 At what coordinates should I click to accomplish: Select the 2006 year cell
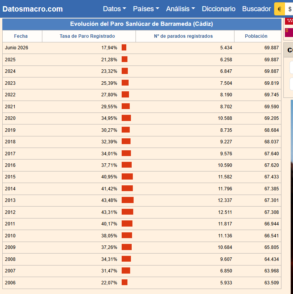10,282
